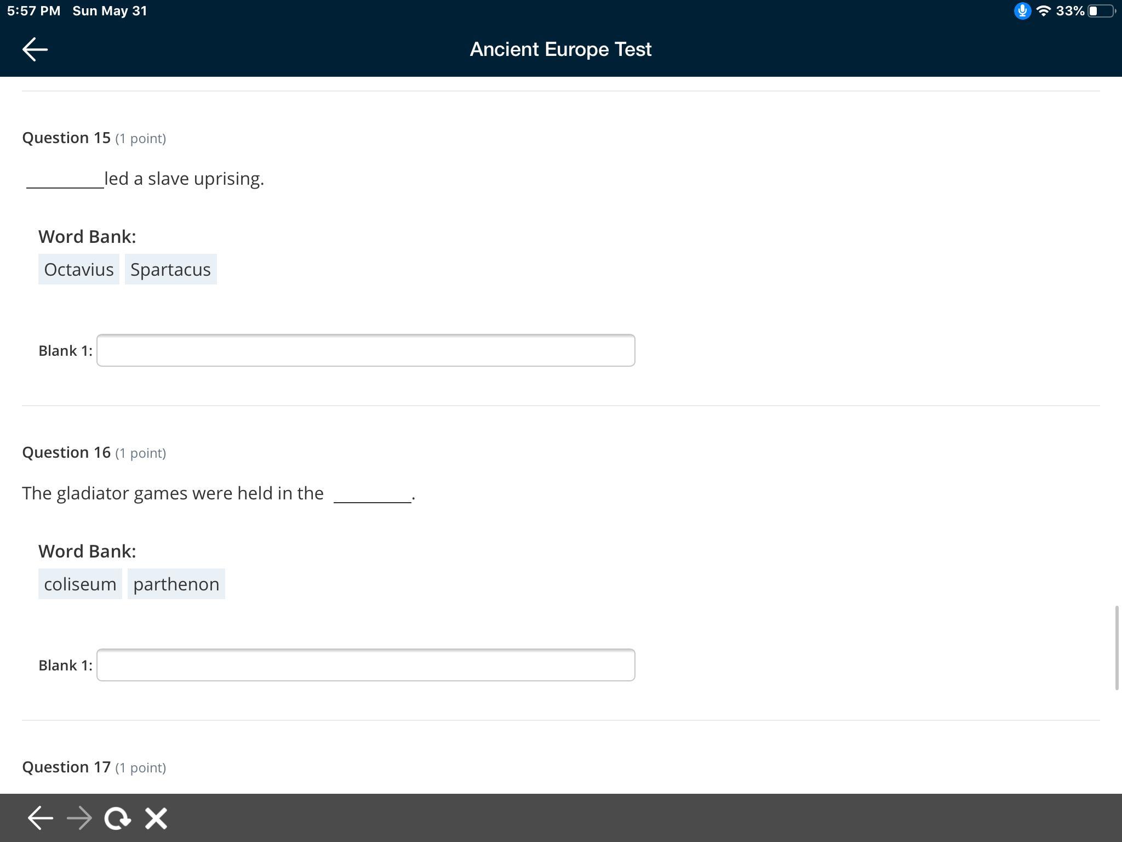The image size is (1122, 842).
Task: Tap the back arrow in the header
Action: pos(35,49)
